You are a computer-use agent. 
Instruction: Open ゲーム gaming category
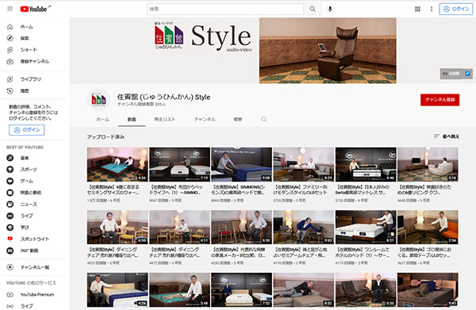[33, 181]
